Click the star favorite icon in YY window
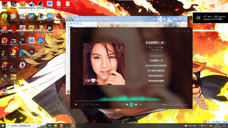Image resolution: width=228 pixels, height=128 pixels. (x=99, y=19)
